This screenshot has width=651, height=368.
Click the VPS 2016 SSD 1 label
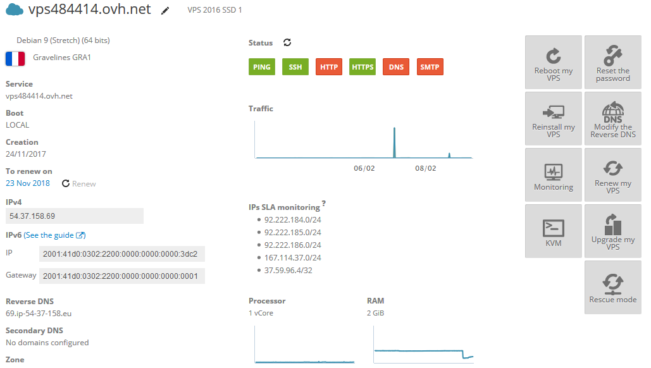214,10
